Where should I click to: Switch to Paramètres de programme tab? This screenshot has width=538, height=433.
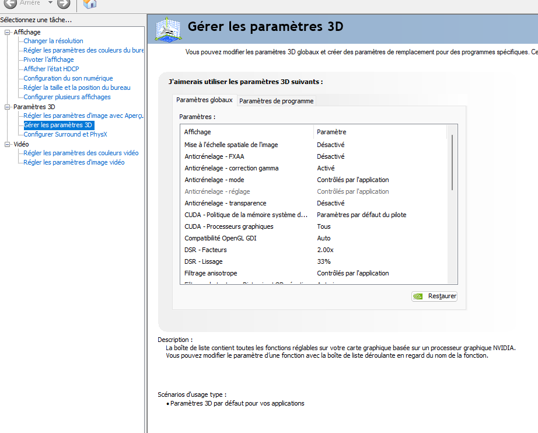276,101
